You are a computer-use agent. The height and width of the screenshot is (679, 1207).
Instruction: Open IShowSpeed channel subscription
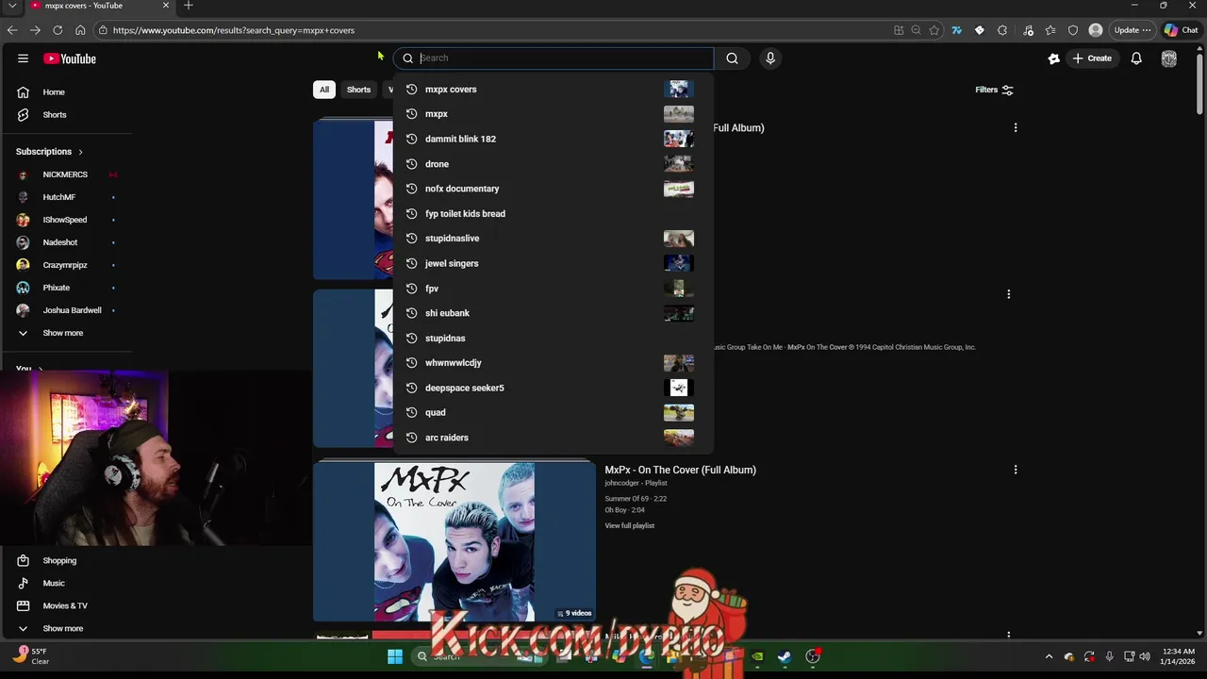[66, 220]
